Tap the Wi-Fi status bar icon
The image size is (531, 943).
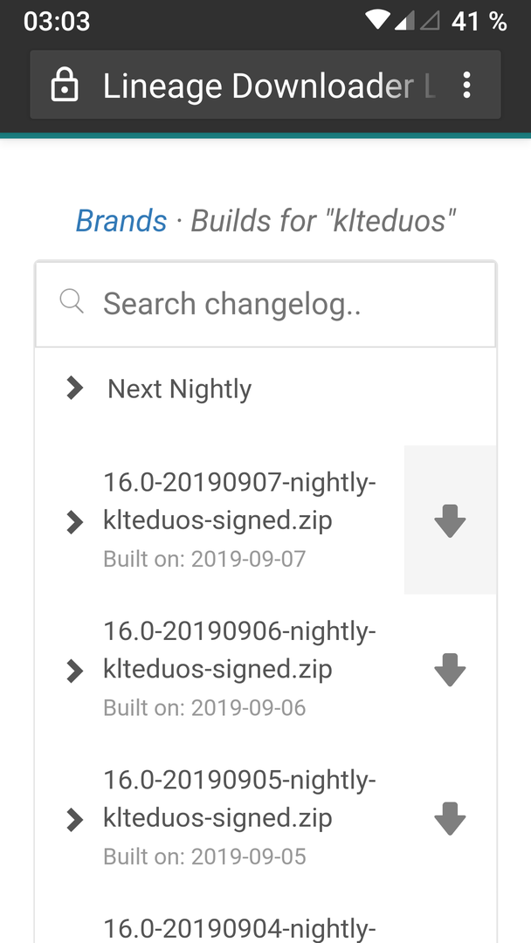pyautogui.click(x=377, y=20)
